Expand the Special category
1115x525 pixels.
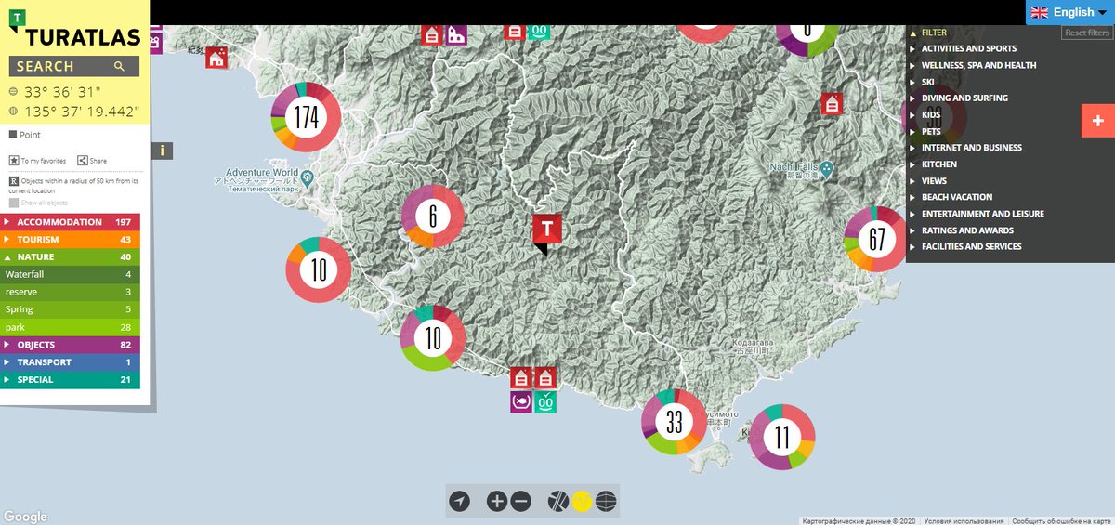70,380
